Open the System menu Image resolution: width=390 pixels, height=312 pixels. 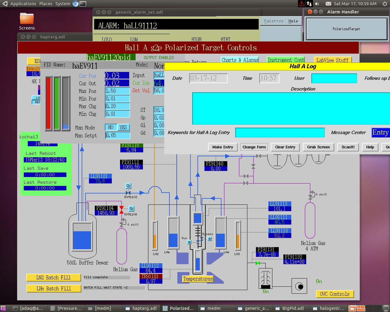click(63, 4)
